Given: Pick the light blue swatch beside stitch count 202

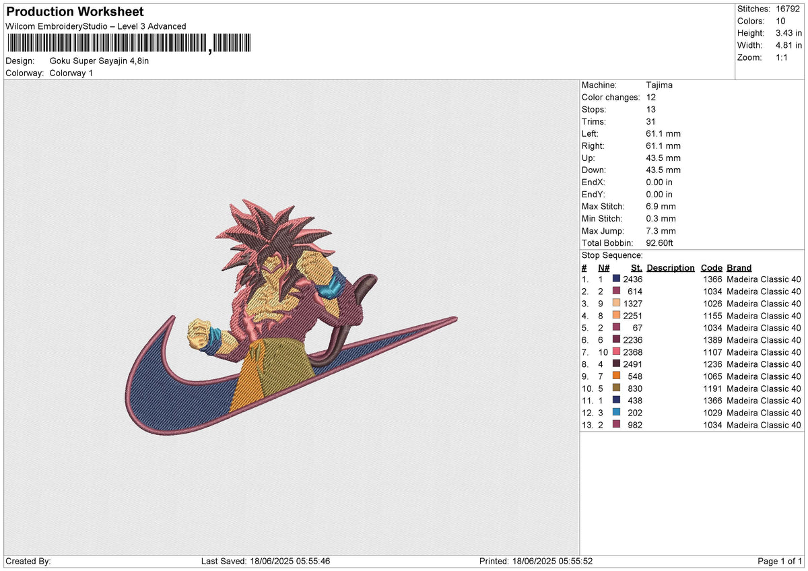Looking at the screenshot, I should 616,411.
